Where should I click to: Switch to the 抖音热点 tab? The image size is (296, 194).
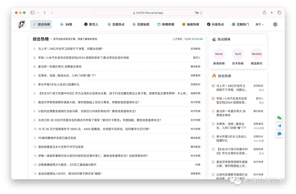click(x=215, y=24)
